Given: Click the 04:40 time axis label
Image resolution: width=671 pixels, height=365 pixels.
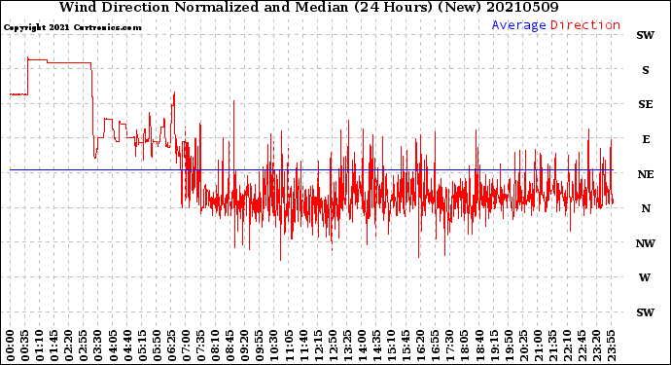Looking at the screenshot, I should (x=127, y=346).
